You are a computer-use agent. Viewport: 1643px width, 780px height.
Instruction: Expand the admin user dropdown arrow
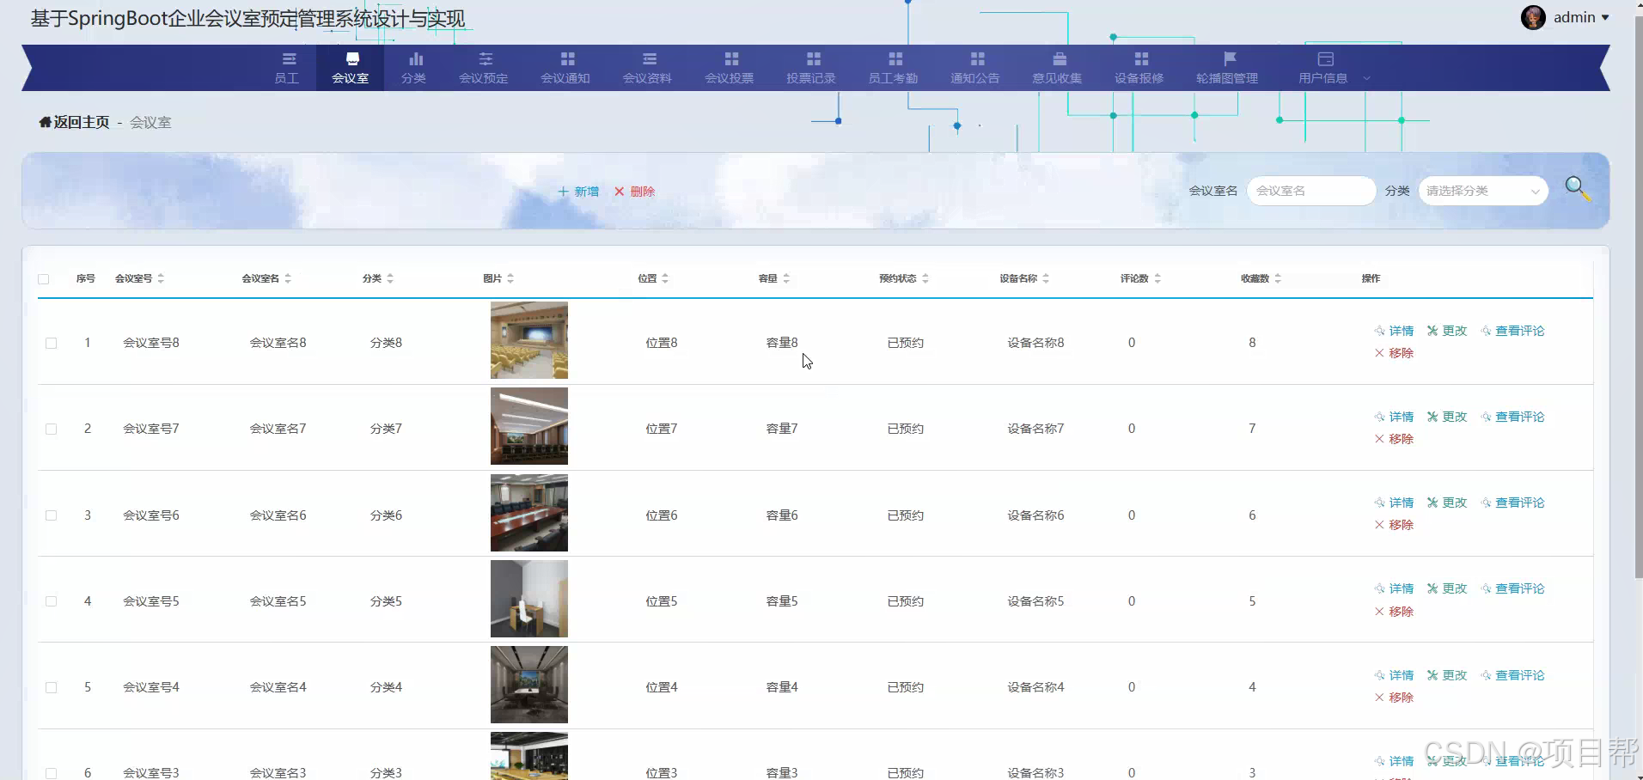[x=1605, y=17]
